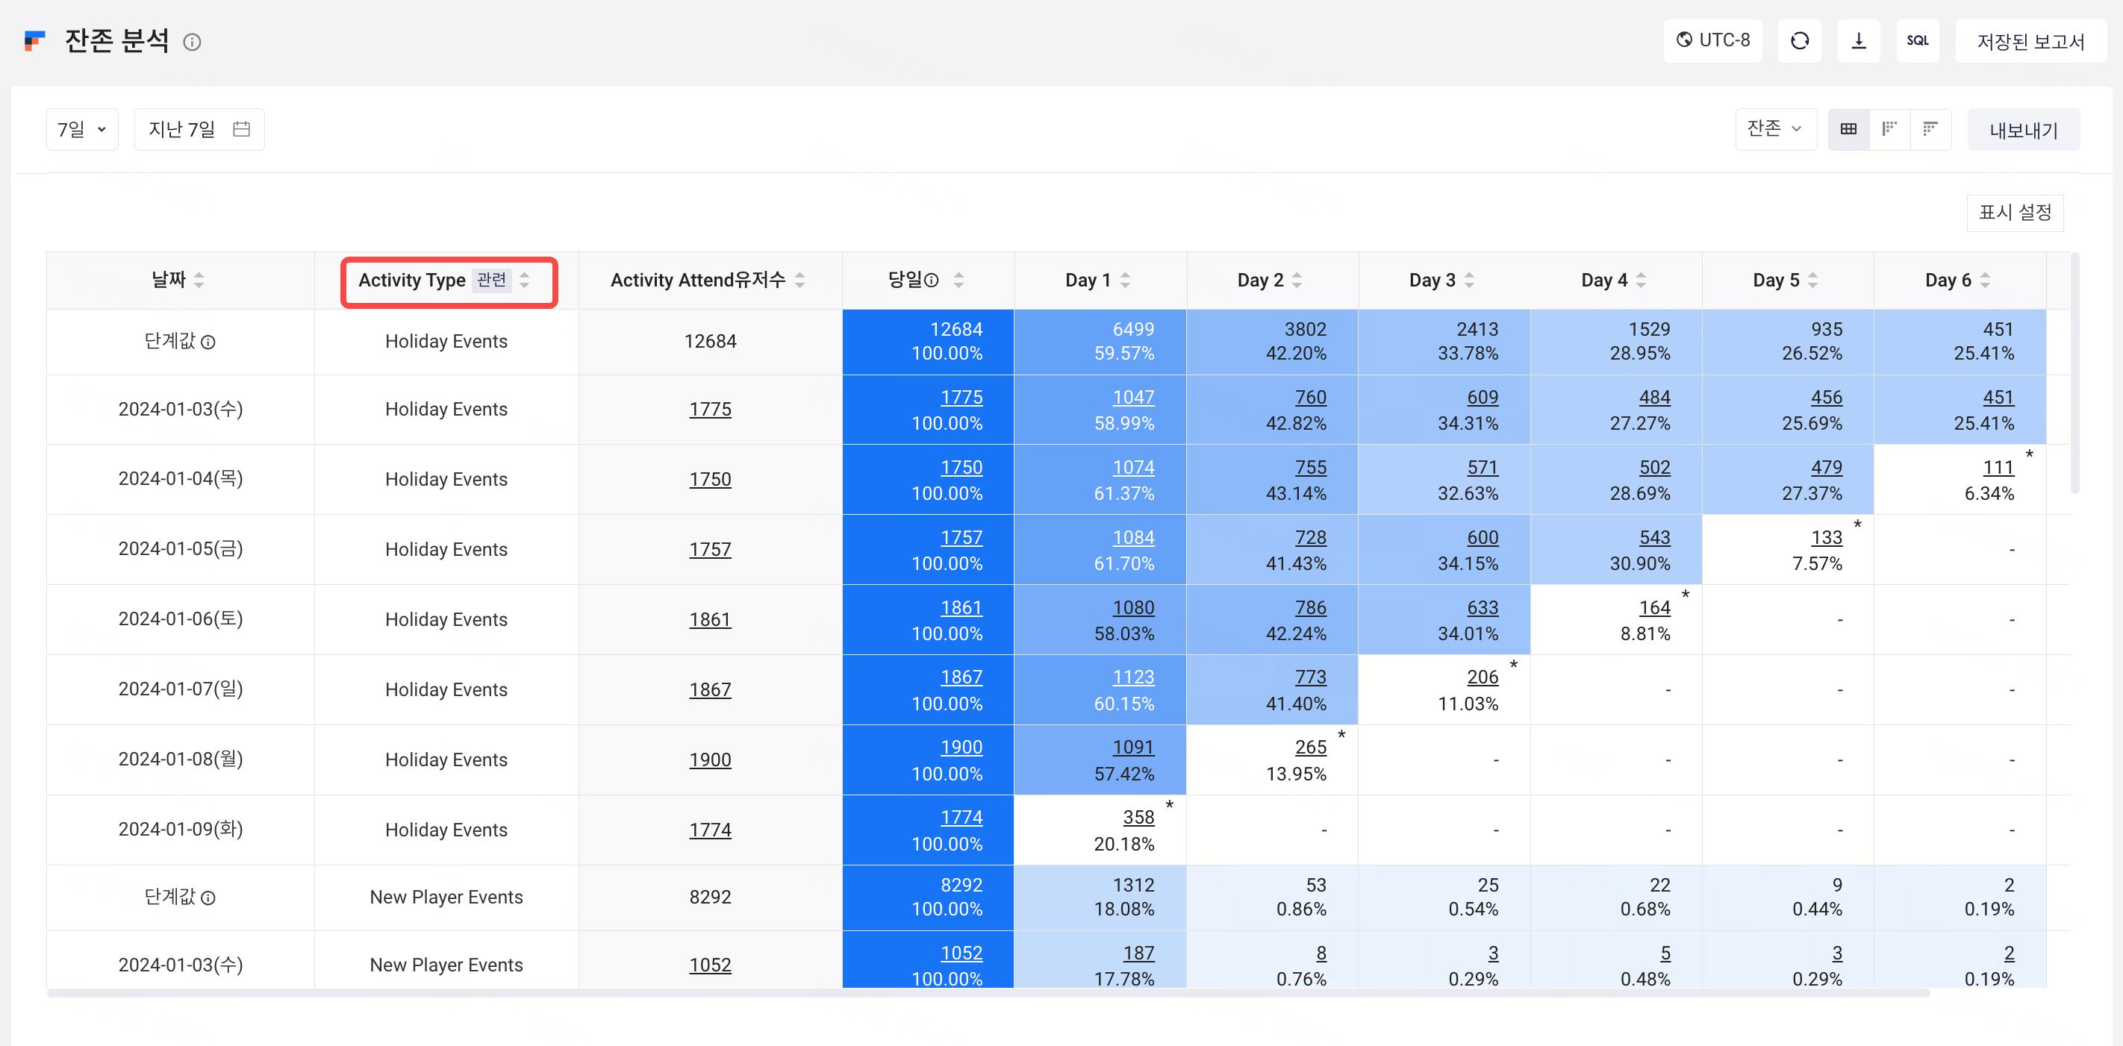
Task: Click the 내보내기 export button
Action: coord(2023,130)
